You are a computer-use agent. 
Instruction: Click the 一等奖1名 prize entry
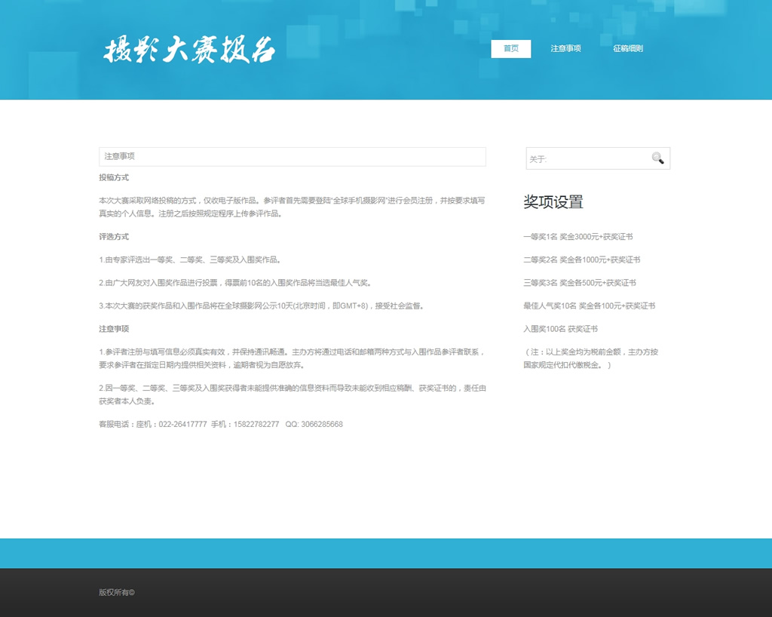[577, 237]
